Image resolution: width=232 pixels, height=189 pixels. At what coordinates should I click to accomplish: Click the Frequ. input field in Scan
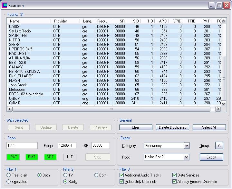pos(67,146)
